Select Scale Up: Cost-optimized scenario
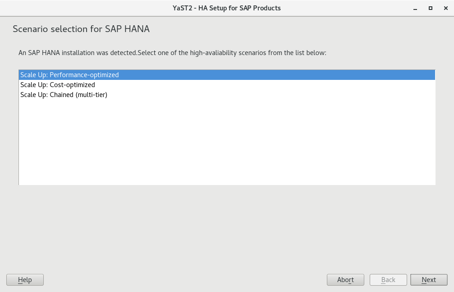The height and width of the screenshot is (292, 454). tap(58, 85)
